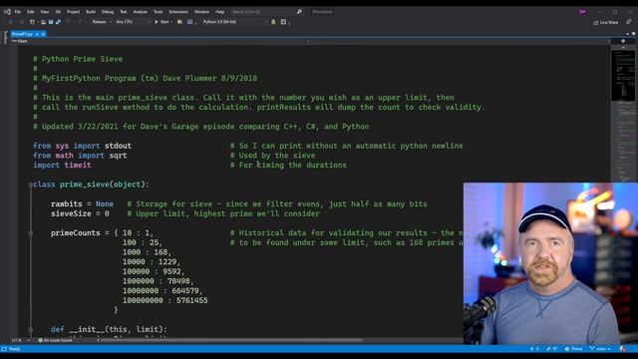Click the feedback icon next to Live Share
The height and width of the screenshot is (359, 638).
(x=629, y=22)
